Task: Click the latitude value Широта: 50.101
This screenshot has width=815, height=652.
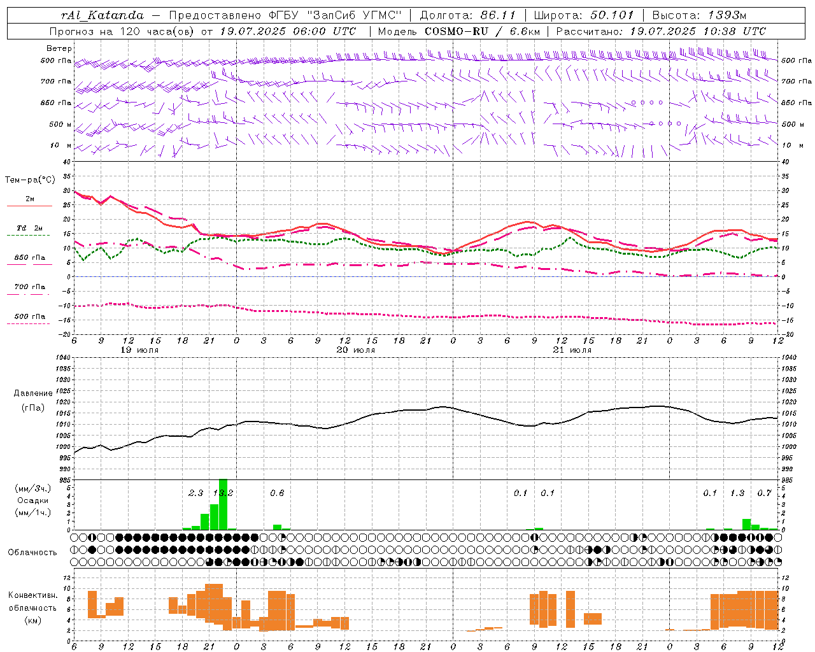Action: click(584, 15)
